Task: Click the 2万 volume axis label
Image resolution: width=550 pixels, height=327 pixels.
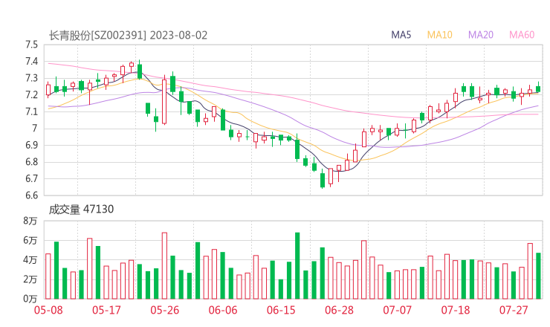Action: point(30,279)
